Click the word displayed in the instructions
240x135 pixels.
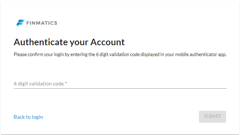point(150,55)
